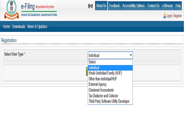Click the Income Tax Department emblem logo
The image size is (184, 138).
click(x=12, y=10)
